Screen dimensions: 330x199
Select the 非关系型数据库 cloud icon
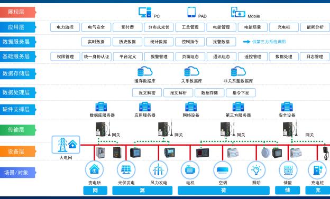[238, 71]
